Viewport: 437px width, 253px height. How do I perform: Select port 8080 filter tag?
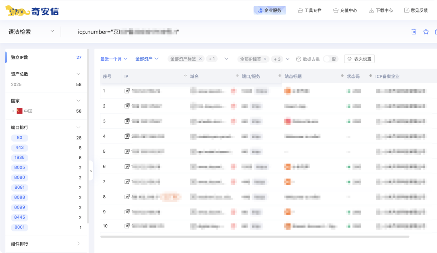coord(19,177)
